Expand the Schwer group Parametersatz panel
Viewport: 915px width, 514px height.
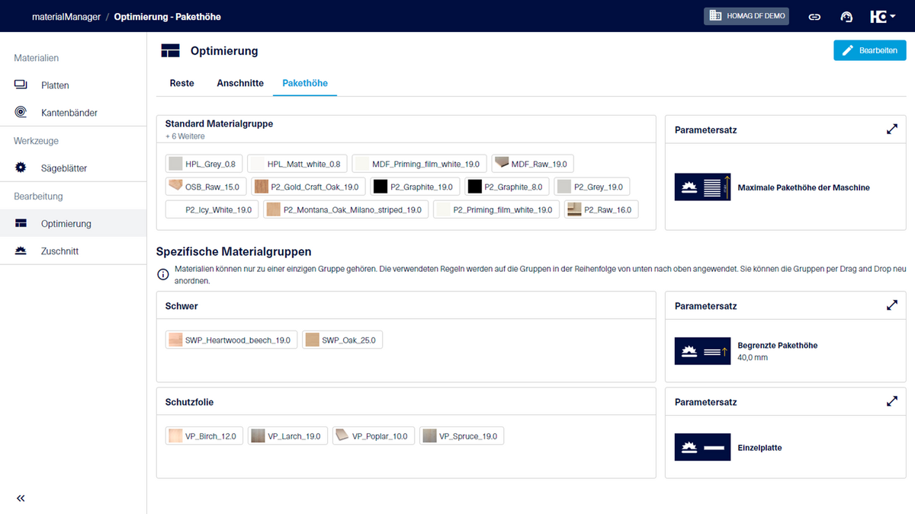point(891,305)
